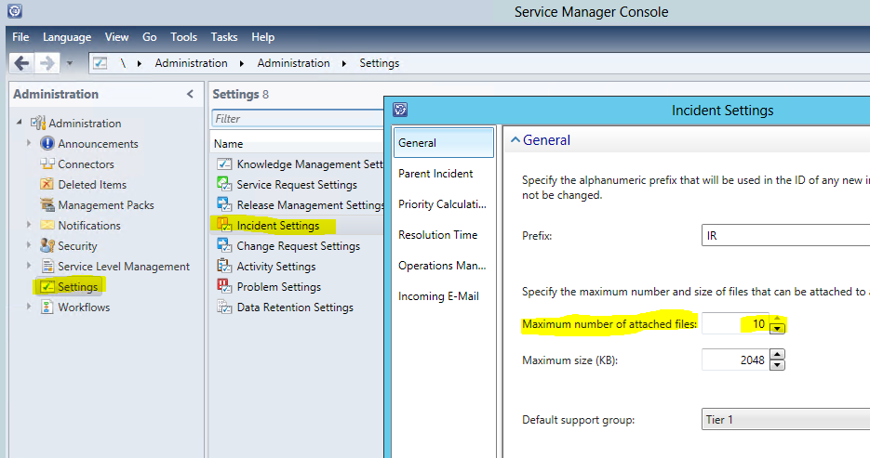This screenshot has height=458, width=870.
Task: Click the Workflows icon in tree
Action: coord(47,308)
